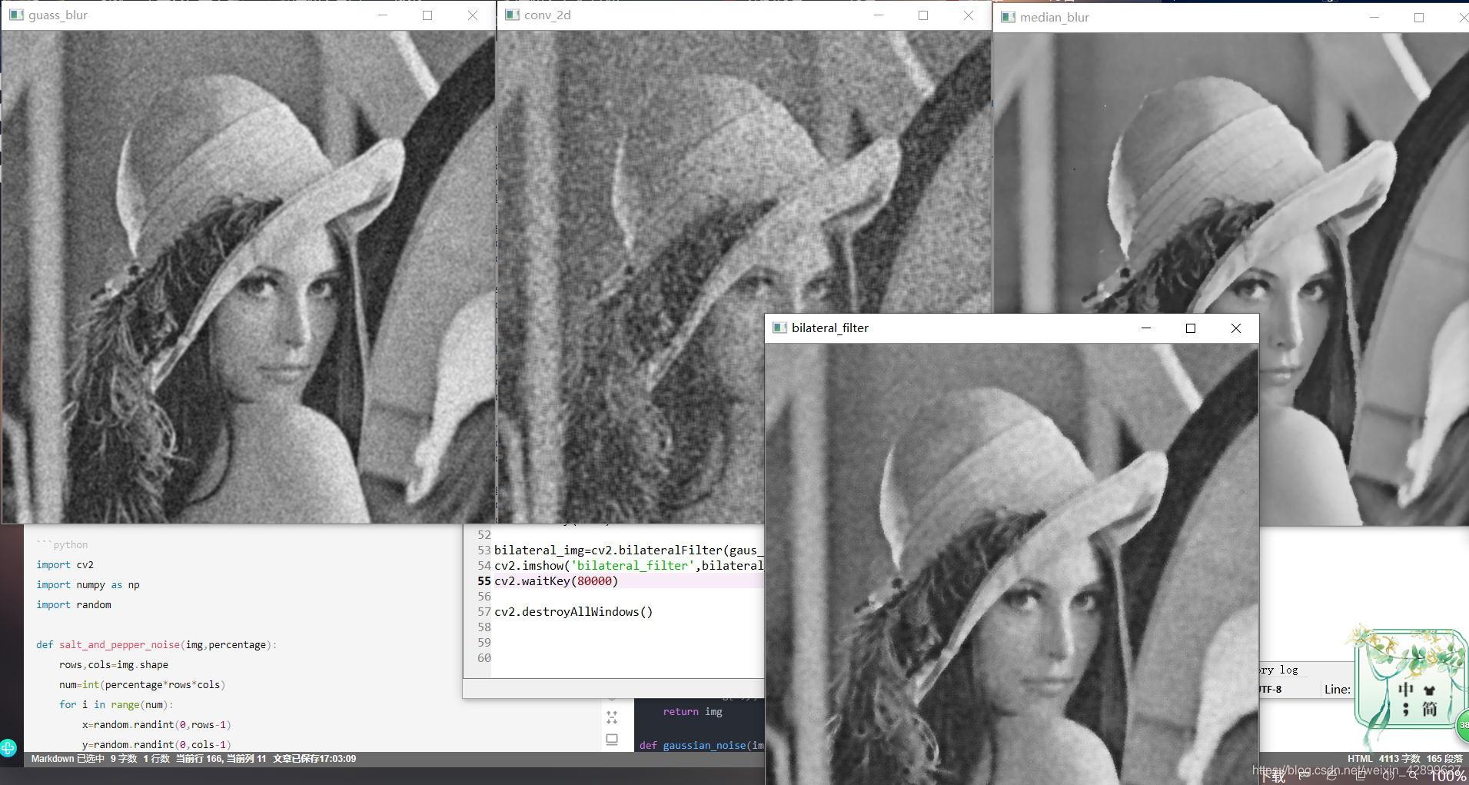Click the 'Line:' status field

[1337, 689]
